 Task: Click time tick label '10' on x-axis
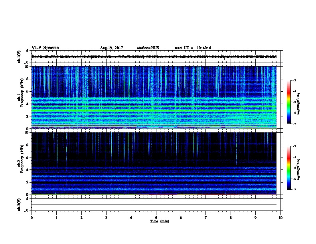click(280, 218)
